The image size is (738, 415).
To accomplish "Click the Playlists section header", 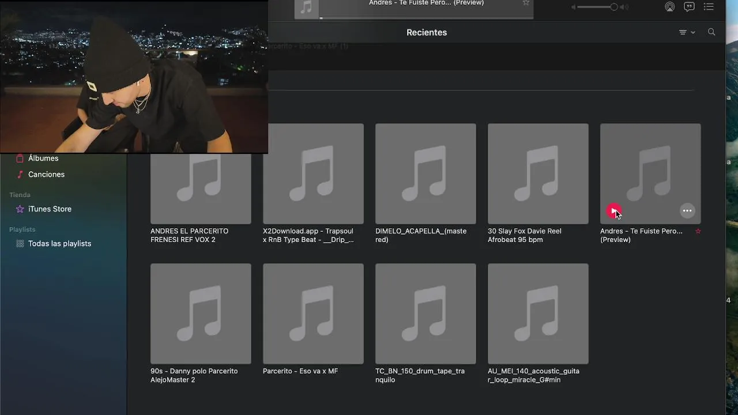I will coord(22,229).
